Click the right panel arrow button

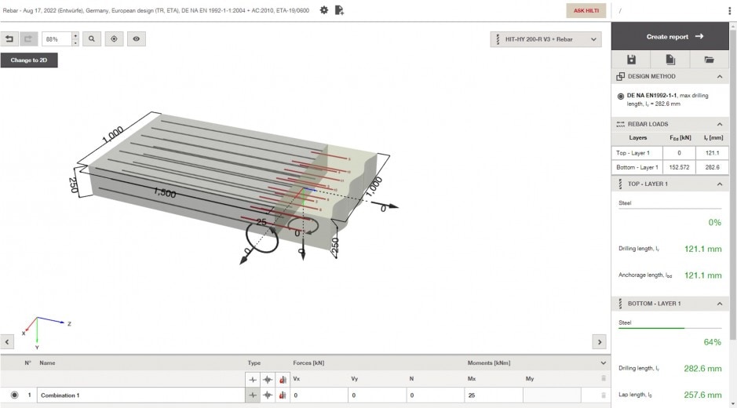[x=600, y=342]
